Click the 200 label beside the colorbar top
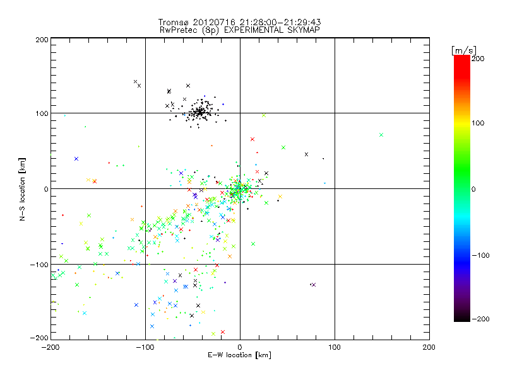 coord(478,59)
